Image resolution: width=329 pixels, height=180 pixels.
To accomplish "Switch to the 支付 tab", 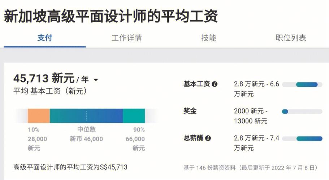I will click(x=45, y=38).
